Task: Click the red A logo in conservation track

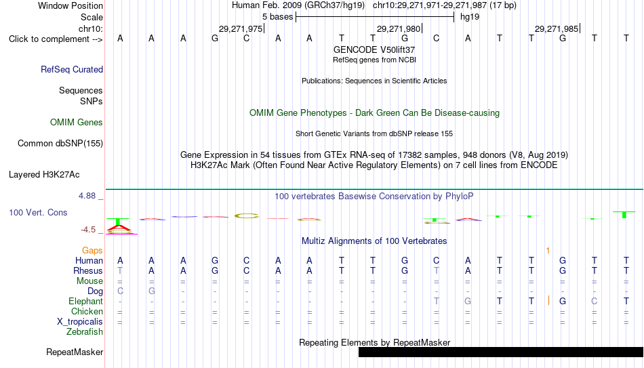Action: pyautogui.click(x=119, y=228)
